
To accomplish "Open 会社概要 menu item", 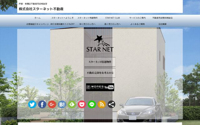I will click(x=162, y=24).
